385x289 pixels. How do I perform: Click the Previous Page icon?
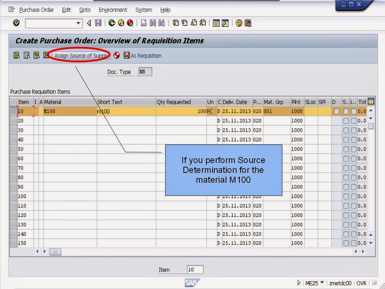pos(184,23)
